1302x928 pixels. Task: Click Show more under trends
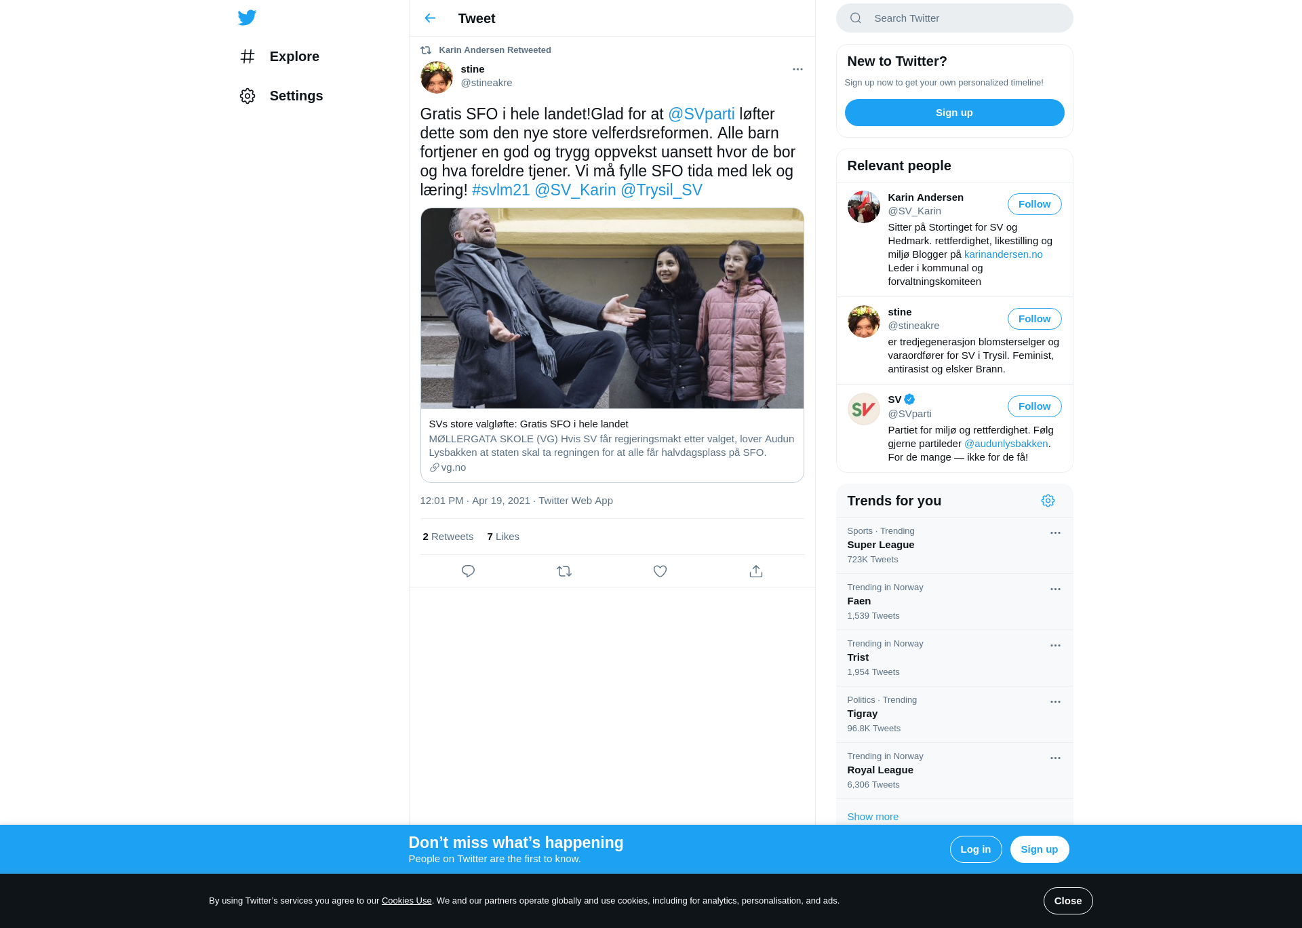click(873, 817)
